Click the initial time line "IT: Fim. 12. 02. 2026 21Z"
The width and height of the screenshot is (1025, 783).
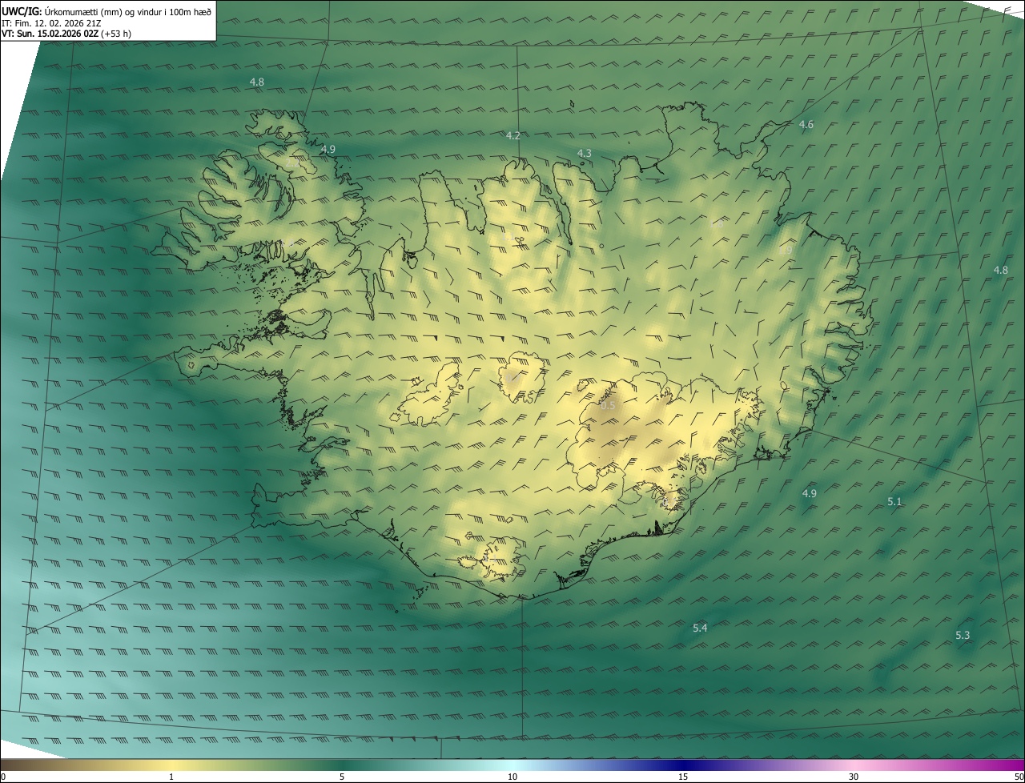pyautogui.click(x=51, y=23)
